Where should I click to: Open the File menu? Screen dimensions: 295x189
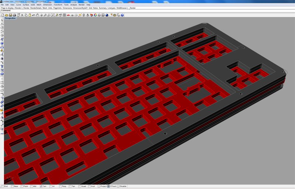click(2, 5)
